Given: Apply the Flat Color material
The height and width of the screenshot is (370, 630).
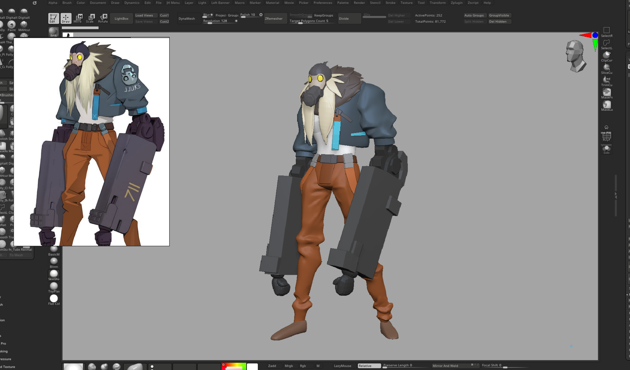Looking at the screenshot, I should pyautogui.click(x=54, y=300).
